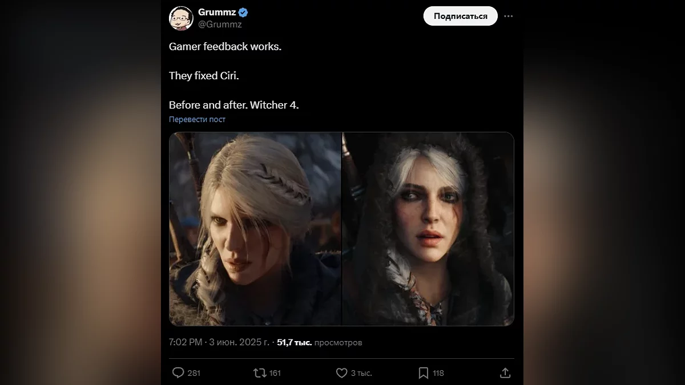Open the right hooded Ciri image
Image resolution: width=685 pixels, height=385 pixels.
point(428,229)
